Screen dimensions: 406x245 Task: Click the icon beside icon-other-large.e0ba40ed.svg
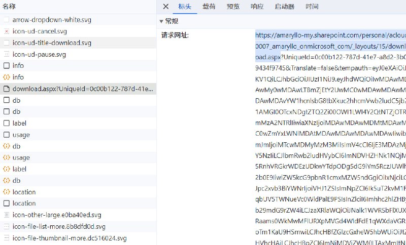7,215
